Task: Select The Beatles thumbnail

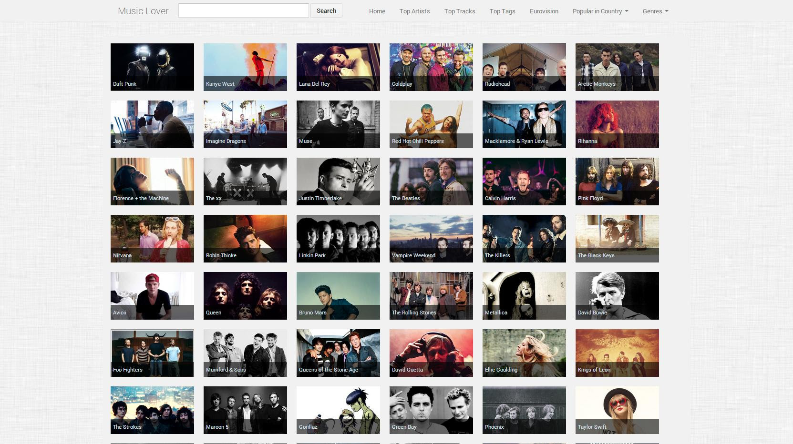Action: pos(431,182)
